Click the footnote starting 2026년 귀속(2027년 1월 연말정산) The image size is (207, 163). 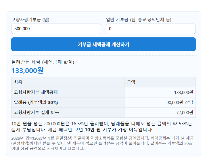102,143
